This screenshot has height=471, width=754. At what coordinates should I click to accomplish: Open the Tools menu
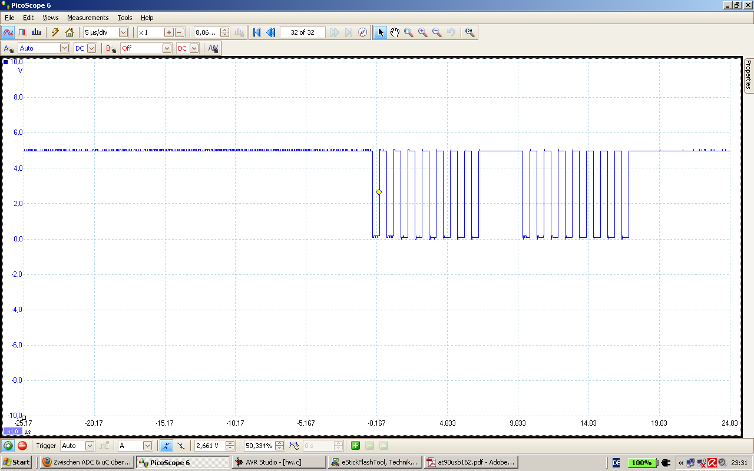125,18
